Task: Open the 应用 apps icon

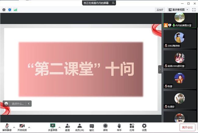Action: coord(132,127)
